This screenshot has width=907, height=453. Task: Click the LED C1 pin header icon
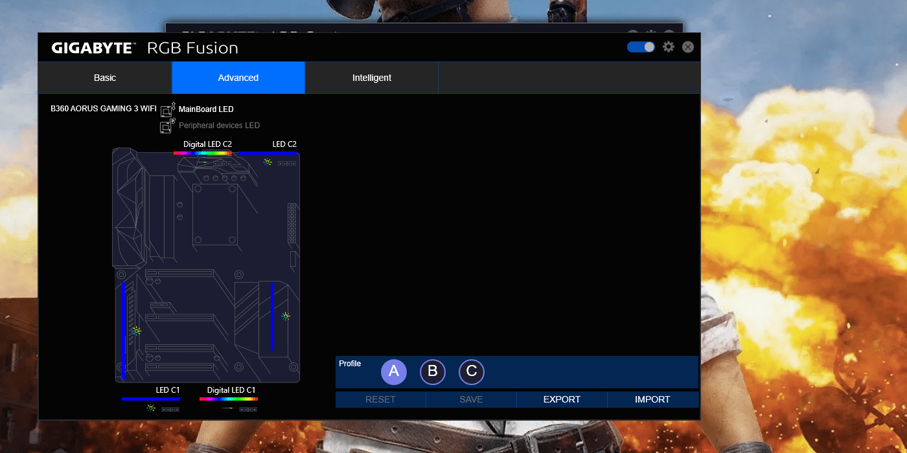click(x=170, y=410)
